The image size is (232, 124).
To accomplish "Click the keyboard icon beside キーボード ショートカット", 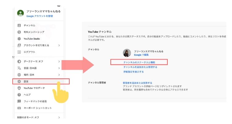I will tap(19, 108).
